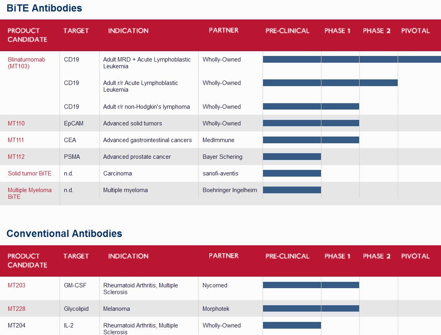441x335 pixels.
Task: Click the Multiple Myeloma BiTE link
Action: tap(29, 193)
